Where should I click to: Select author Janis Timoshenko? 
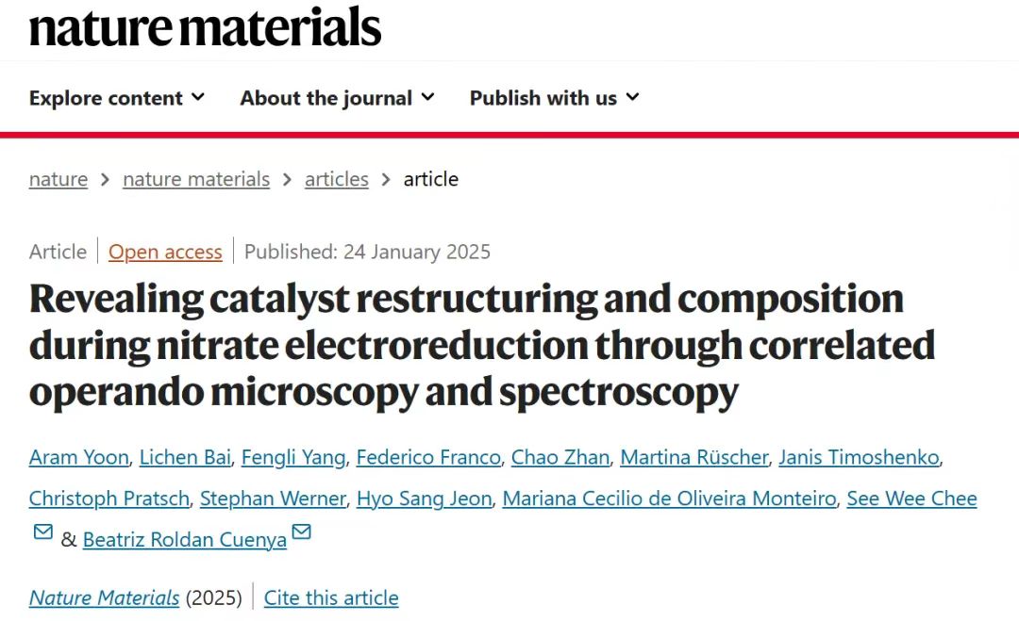(x=859, y=457)
